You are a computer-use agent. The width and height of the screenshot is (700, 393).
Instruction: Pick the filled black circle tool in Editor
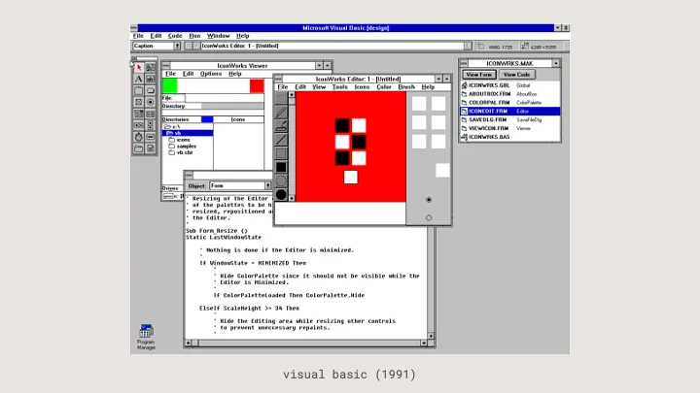281,195
